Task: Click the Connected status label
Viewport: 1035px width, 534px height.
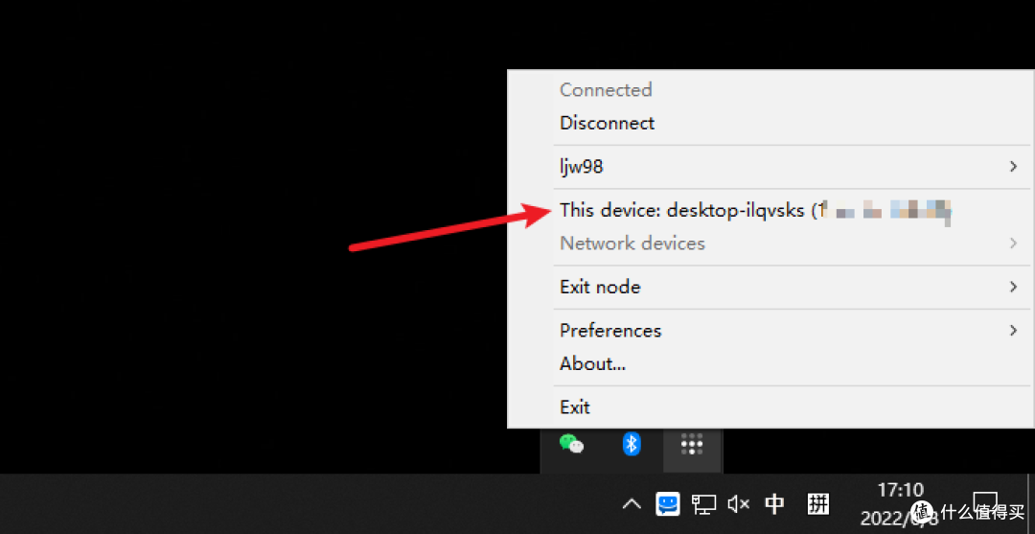Action: click(606, 90)
